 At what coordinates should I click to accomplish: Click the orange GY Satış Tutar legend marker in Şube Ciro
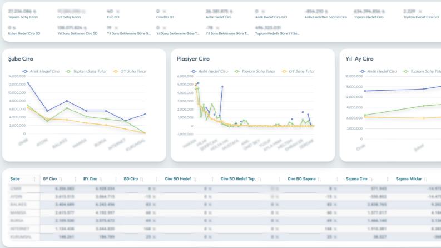coord(116,71)
